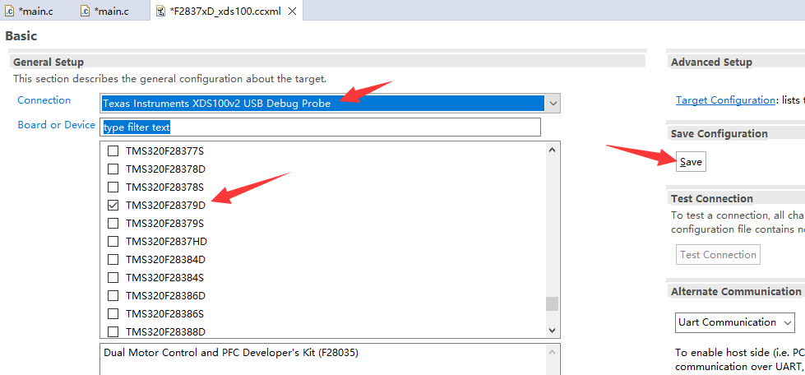Image resolution: width=805 pixels, height=375 pixels.
Task: Check the TMS320F28386S checkbox
Action: [x=113, y=313]
